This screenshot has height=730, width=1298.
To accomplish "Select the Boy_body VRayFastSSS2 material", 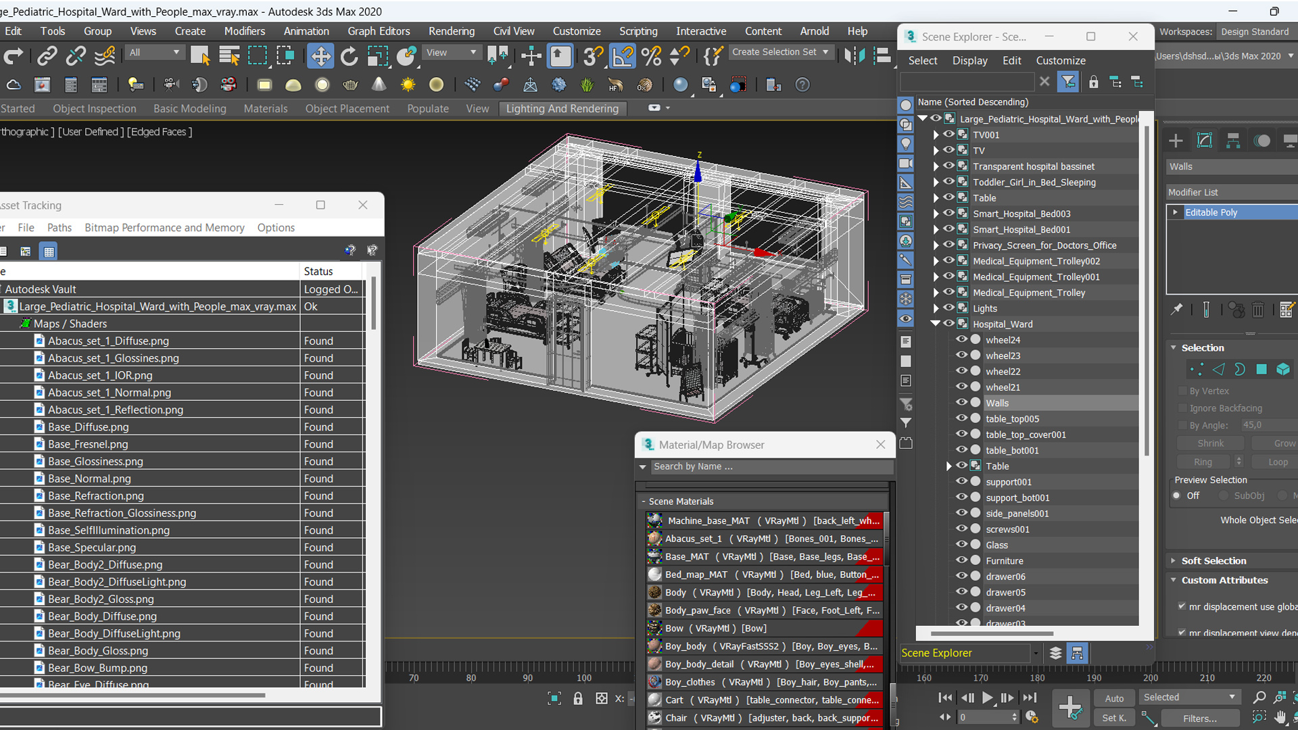I will click(765, 646).
